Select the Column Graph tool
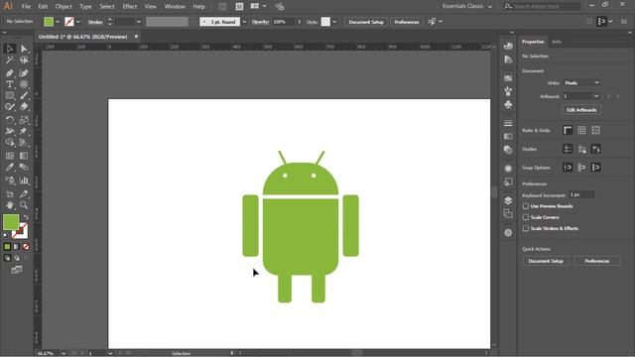Screen dimensions: 635x357 [24, 180]
